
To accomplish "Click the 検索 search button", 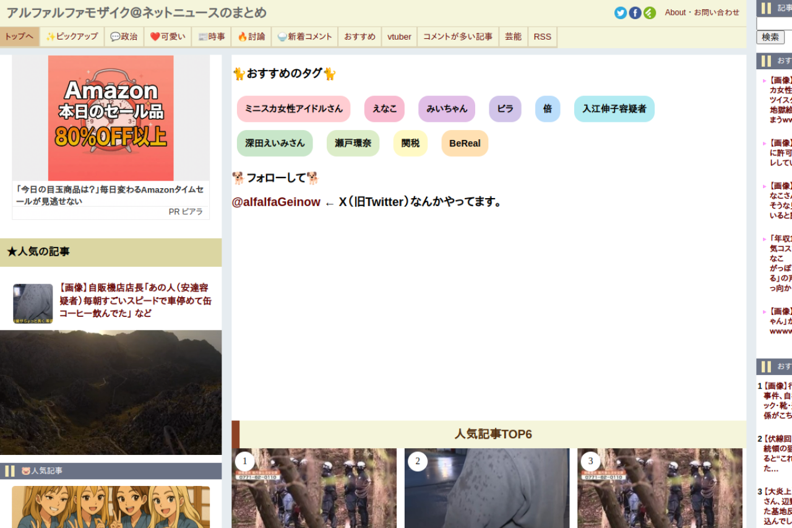I will click(770, 37).
